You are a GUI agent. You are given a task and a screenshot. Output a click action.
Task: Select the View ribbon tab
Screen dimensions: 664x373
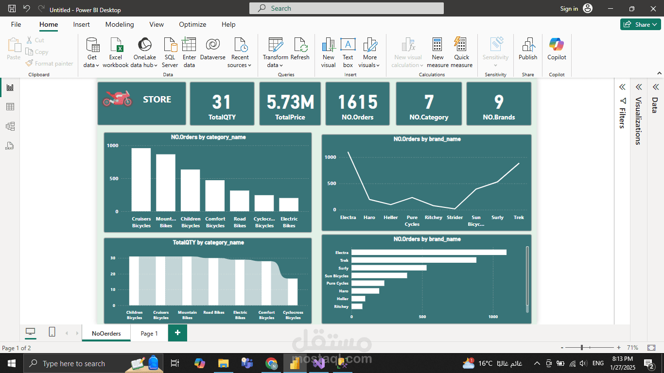point(157,24)
